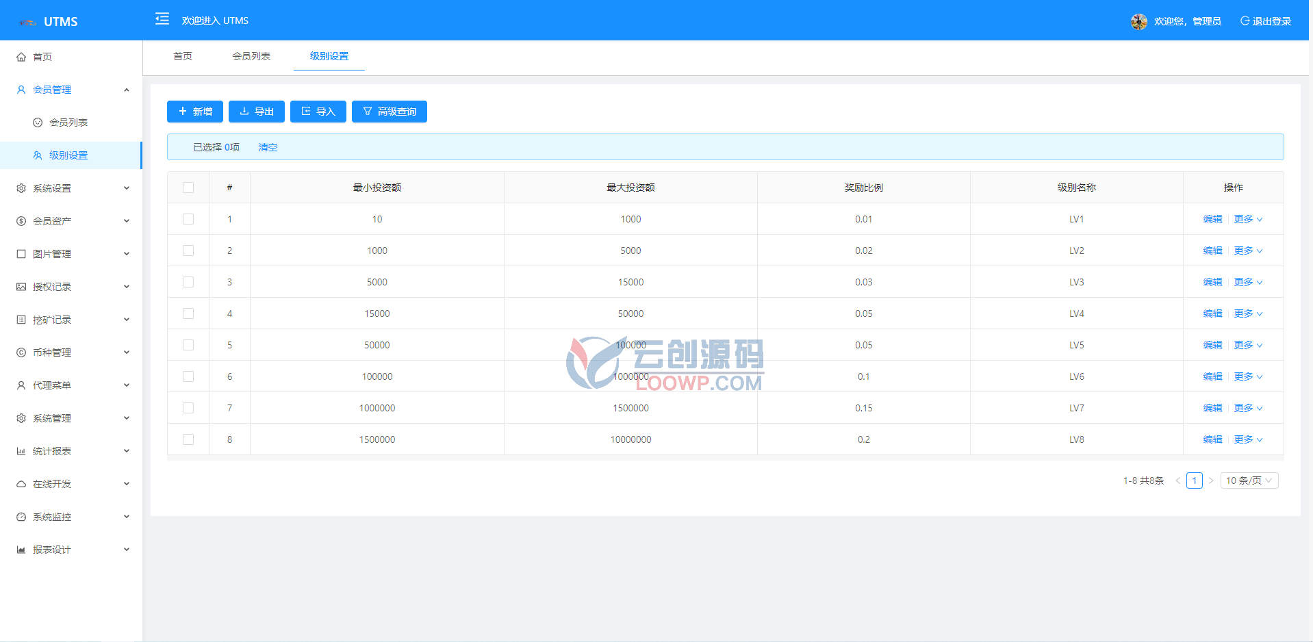Select the 级别设置 tab
1313x642 pixels.
(329, 56)
